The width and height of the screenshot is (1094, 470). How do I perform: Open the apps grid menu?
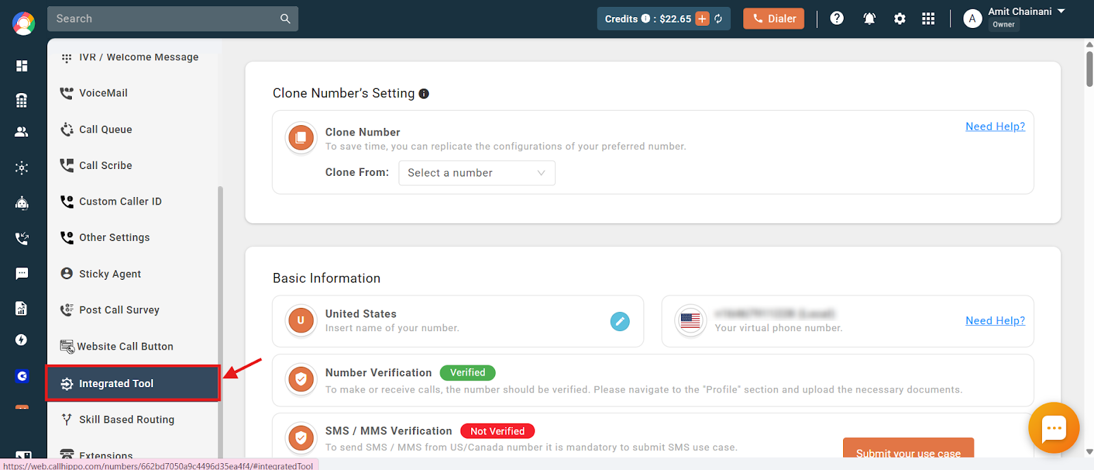click(x=928, y=19)
